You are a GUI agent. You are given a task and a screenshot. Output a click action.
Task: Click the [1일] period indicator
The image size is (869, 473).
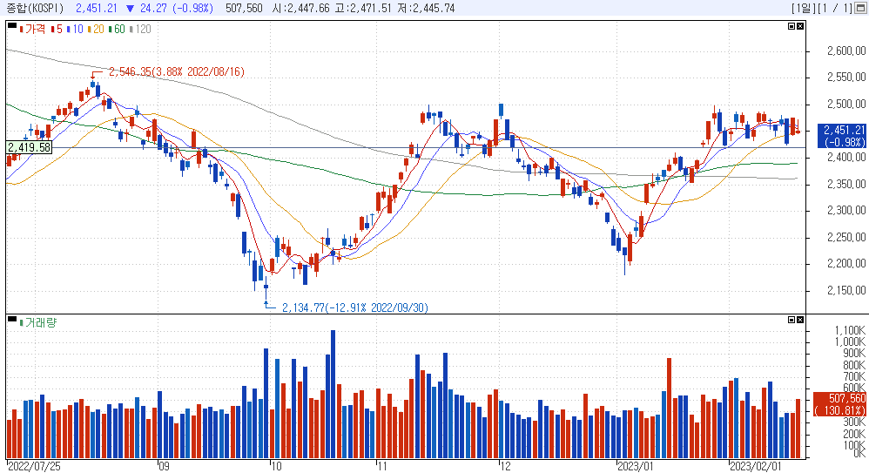click(x=804, y=9)
